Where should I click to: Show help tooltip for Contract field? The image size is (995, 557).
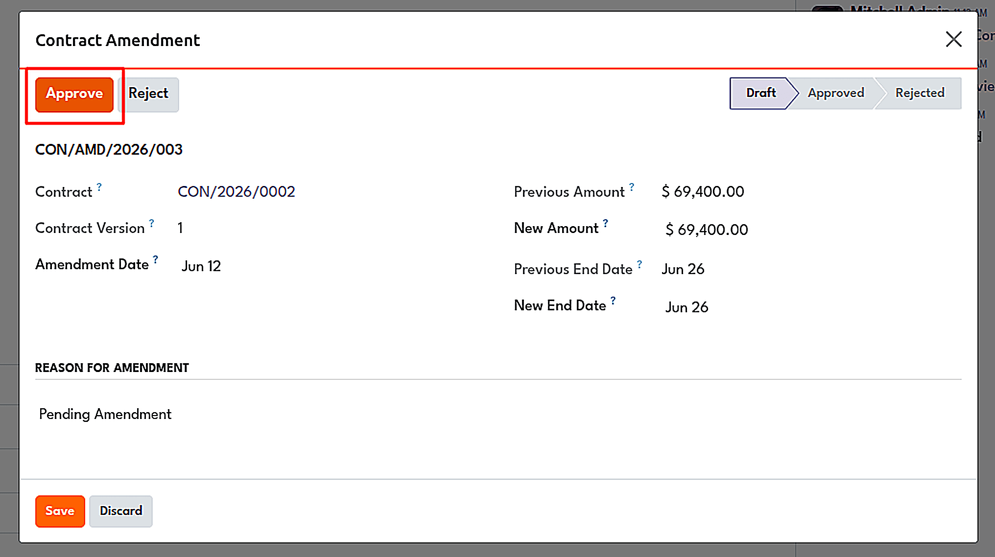pyautogui.click(x=99, y=187)
